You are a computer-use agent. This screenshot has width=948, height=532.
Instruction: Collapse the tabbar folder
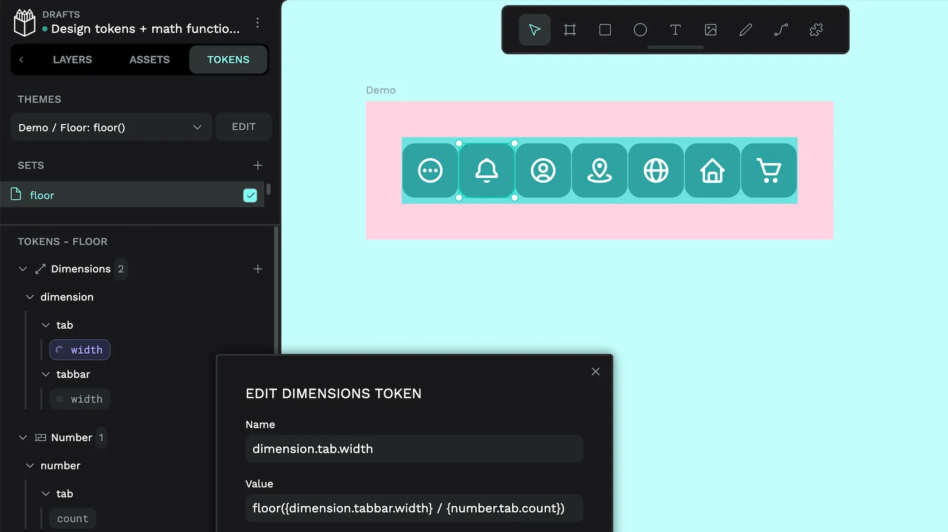pyautogui.click(x=46, y=374)
